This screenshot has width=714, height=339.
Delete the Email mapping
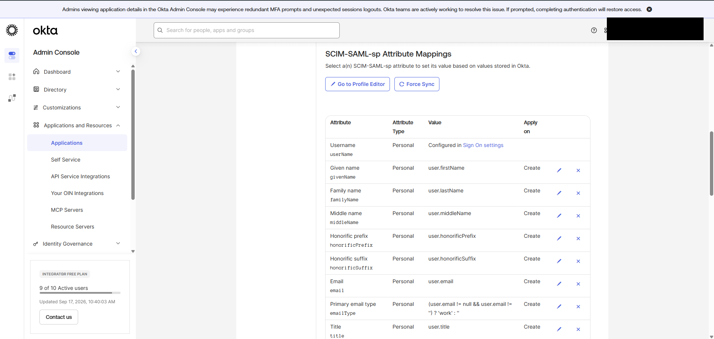[x=578, y=284]
